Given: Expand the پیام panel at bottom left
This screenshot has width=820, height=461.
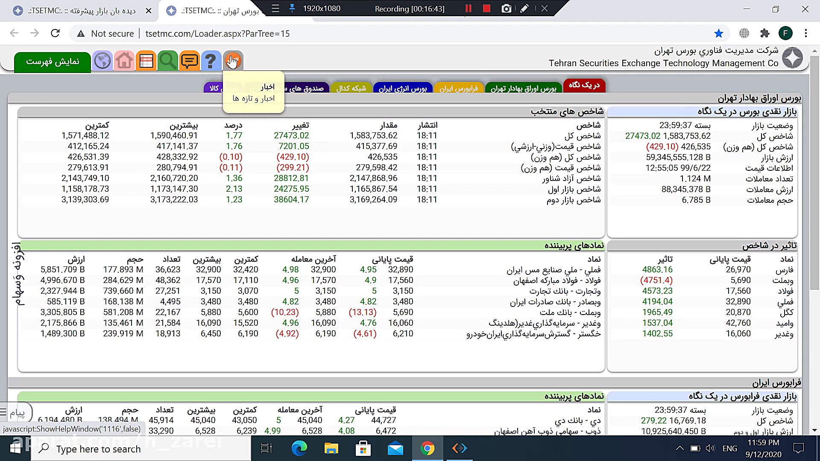Looking at the screenshot, I should point(15,412).
